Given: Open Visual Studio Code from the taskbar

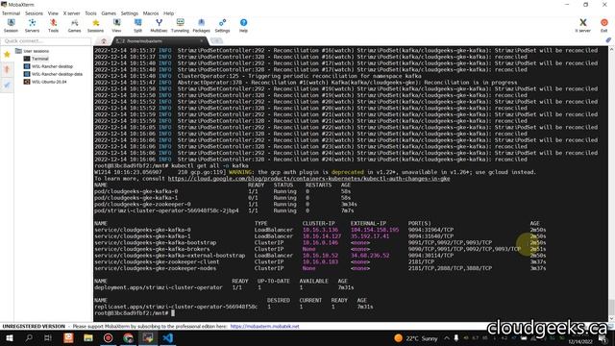Looking at the screenshot, I should coord(168,338).
